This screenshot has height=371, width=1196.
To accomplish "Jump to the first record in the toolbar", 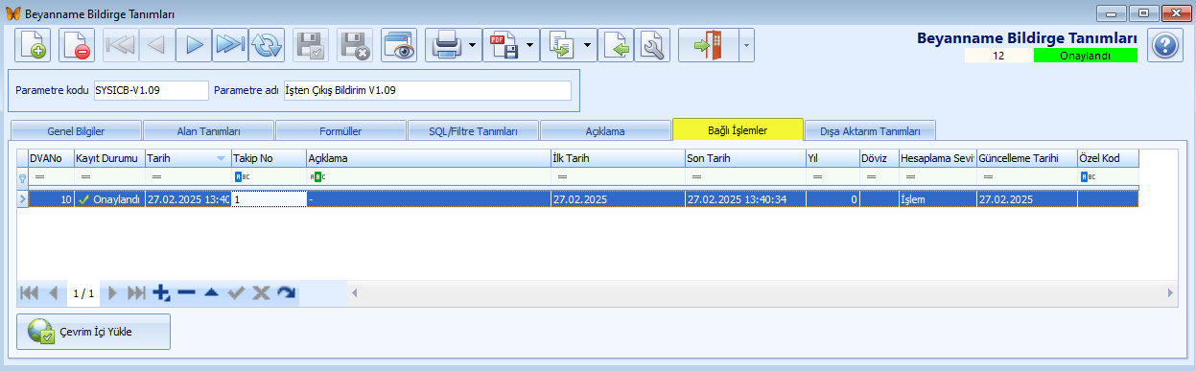I will [x=121, y=45].
